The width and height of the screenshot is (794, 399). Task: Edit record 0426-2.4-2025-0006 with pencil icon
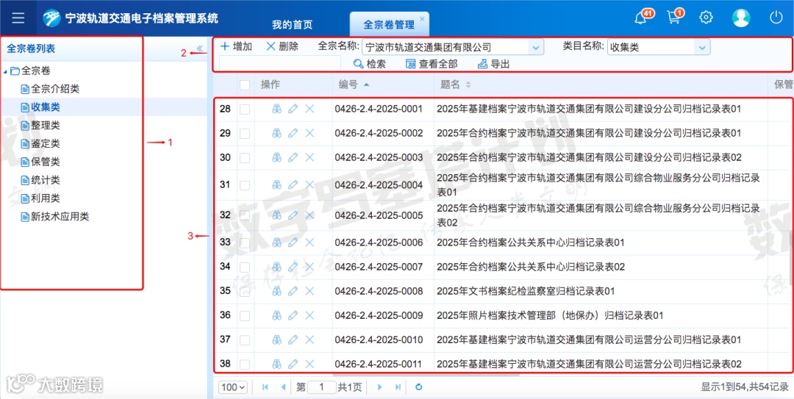coord(293,242)
